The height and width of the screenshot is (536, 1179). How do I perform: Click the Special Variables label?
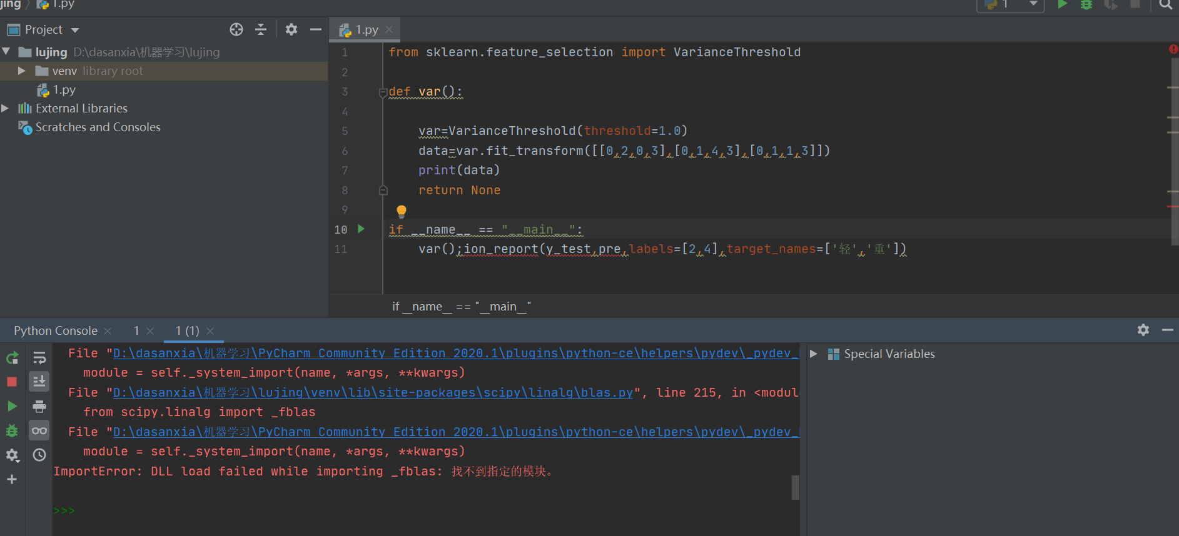point(889,354)
